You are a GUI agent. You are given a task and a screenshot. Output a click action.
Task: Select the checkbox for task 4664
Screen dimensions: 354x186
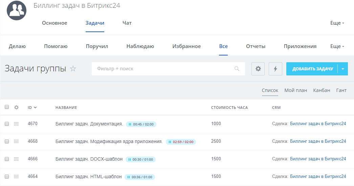tap(7, 177)
